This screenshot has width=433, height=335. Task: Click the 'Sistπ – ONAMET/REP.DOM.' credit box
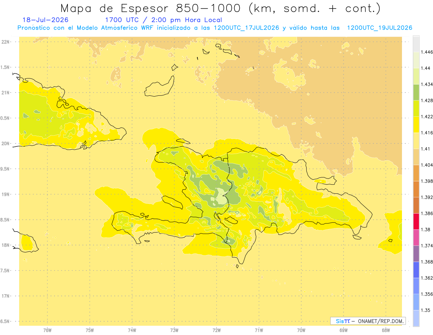click(368, 321)
